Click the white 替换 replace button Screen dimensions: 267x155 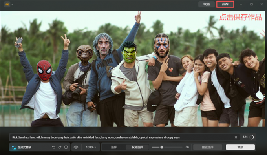coord(240,147)
